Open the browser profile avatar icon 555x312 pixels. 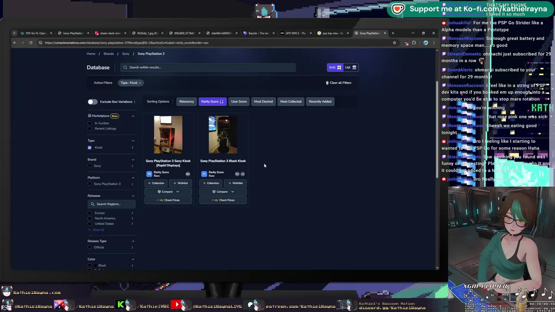coord(425,43)
